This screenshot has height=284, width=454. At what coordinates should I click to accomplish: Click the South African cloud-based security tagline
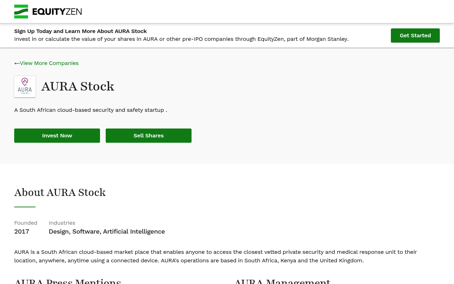(x=90, y=110)
